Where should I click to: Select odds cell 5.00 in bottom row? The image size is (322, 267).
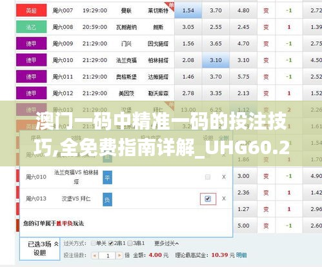pos(245,226)
